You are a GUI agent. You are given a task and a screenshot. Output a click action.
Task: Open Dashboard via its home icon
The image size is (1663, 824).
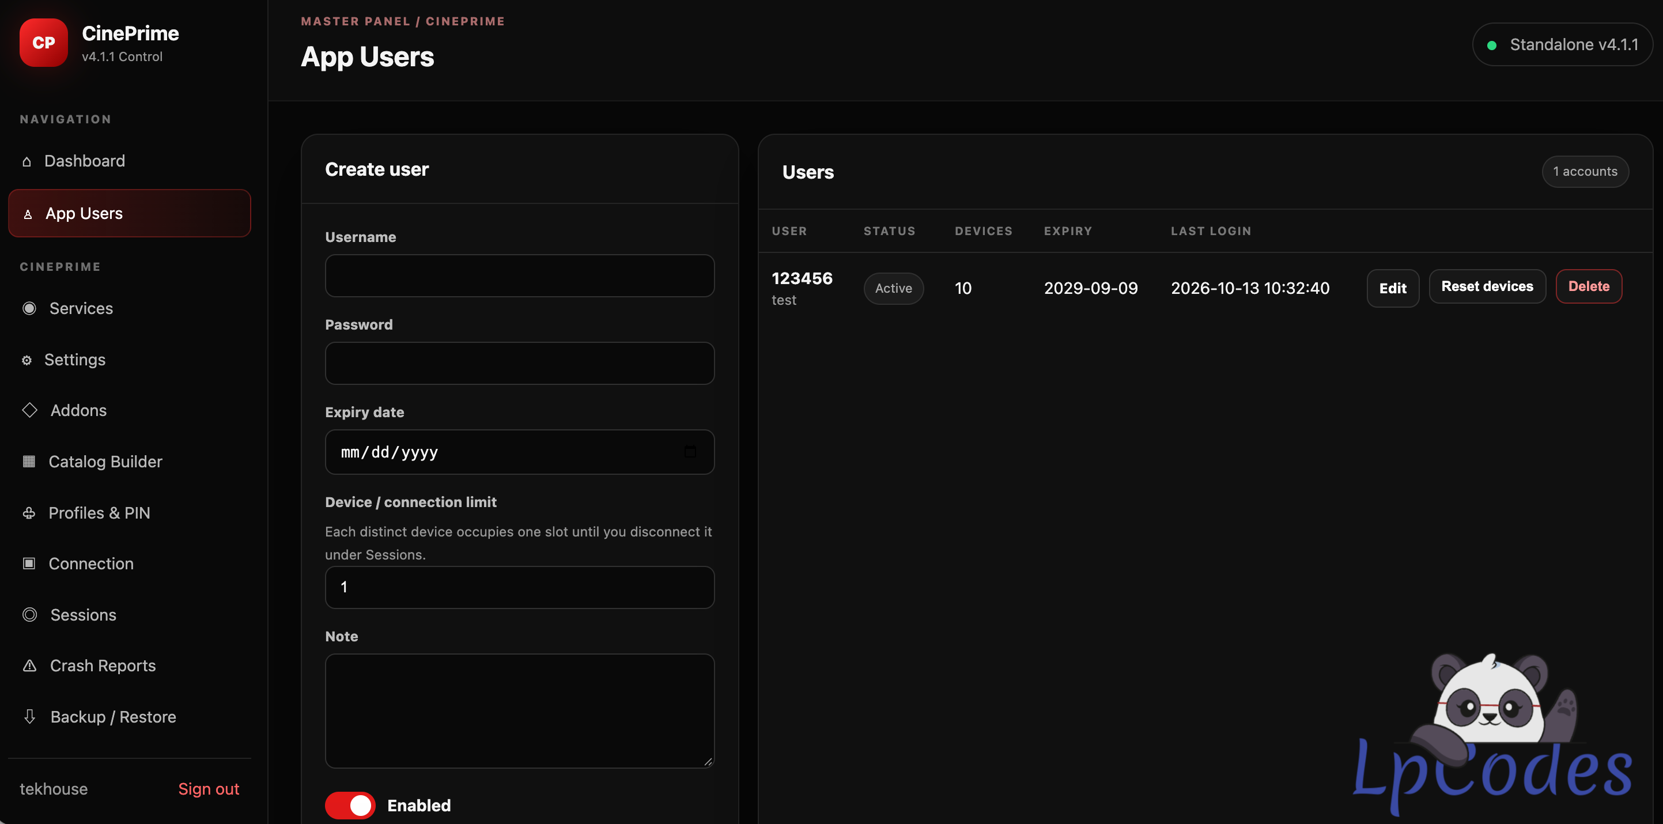[27, 161]
